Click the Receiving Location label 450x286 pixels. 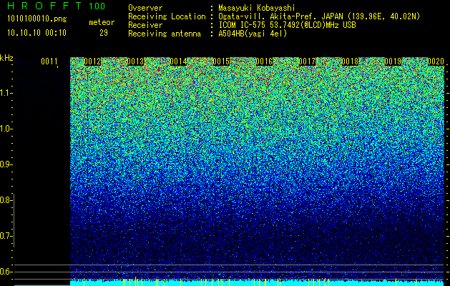point(167,16)
